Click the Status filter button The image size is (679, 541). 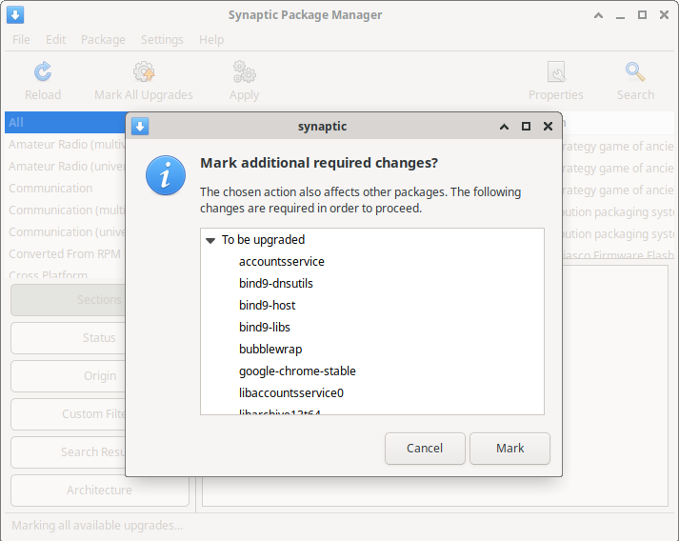click(x=68, y=338)
